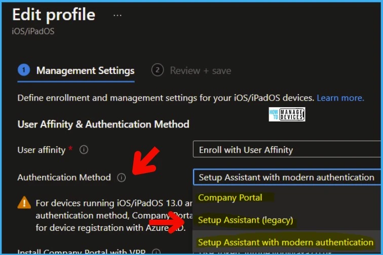Viewport: 383px width, 255px height.
Task: Click the orange warning triangle icon
Action: [x=24, y=202]
